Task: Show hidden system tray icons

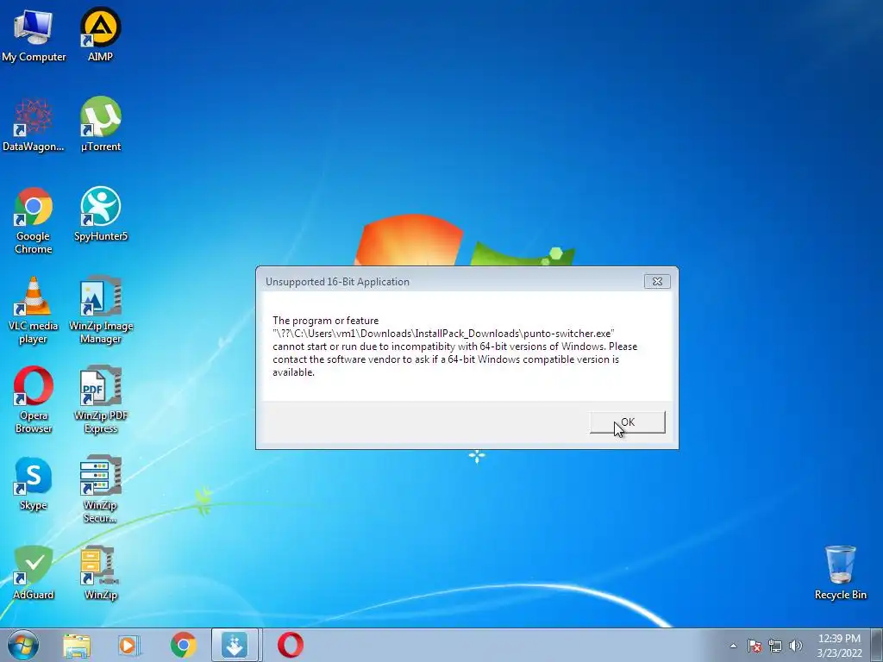Action: coord(733,646)
